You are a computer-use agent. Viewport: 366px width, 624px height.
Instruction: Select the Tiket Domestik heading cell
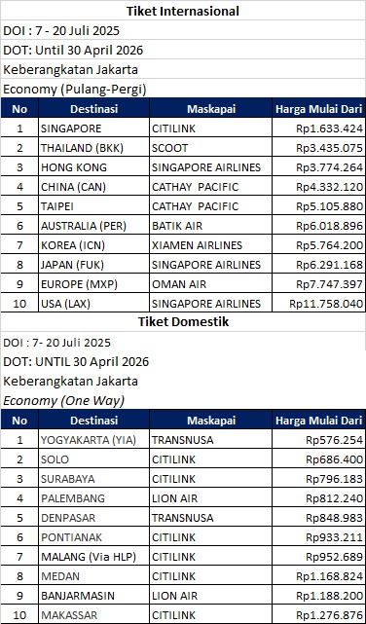point(183,321)
